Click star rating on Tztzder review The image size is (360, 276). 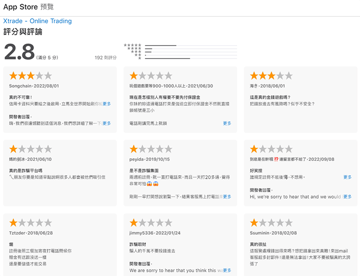[x=31, y=223]
